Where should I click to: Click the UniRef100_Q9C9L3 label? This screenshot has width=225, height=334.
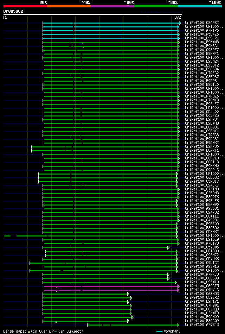coord(202,170)
